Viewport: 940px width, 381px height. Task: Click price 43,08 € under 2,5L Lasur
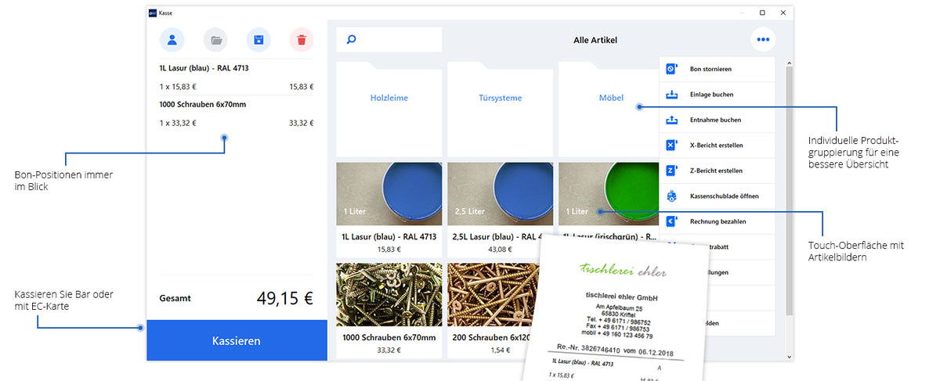(500, 249)
